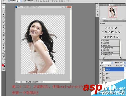Viewport: 126px width, 96px height.
Task: Toggle lock all for layer
Action: pos(110,66)
